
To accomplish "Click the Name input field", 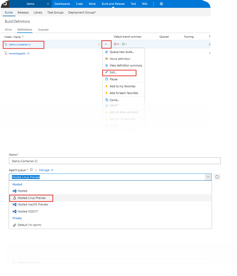I will tap(115, 161).
